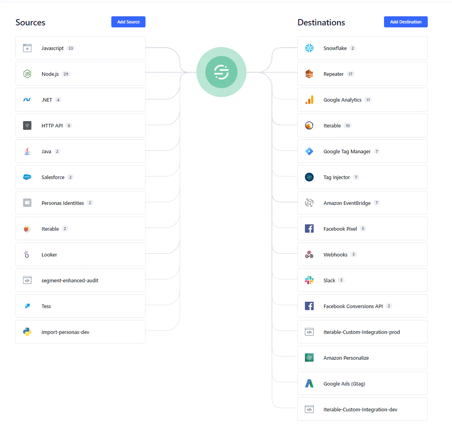
Task: Select the Facebook Pixel destination name
Action: [340, 229]
